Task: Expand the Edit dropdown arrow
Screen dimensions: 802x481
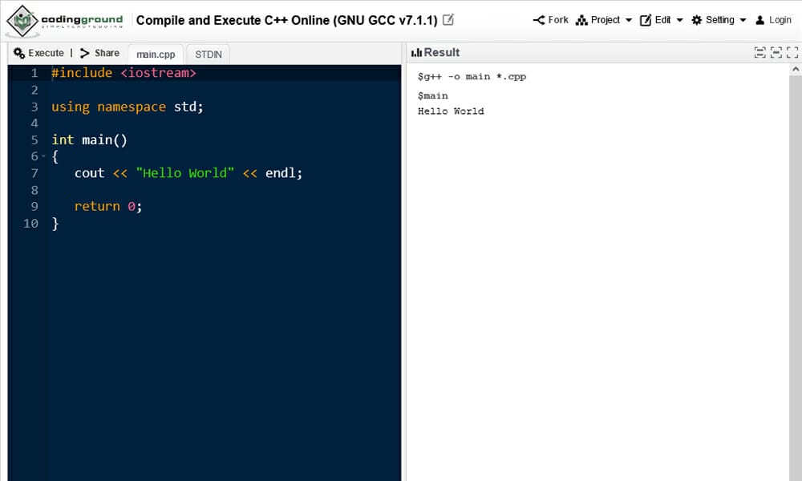Action: [x=678, y=19]
